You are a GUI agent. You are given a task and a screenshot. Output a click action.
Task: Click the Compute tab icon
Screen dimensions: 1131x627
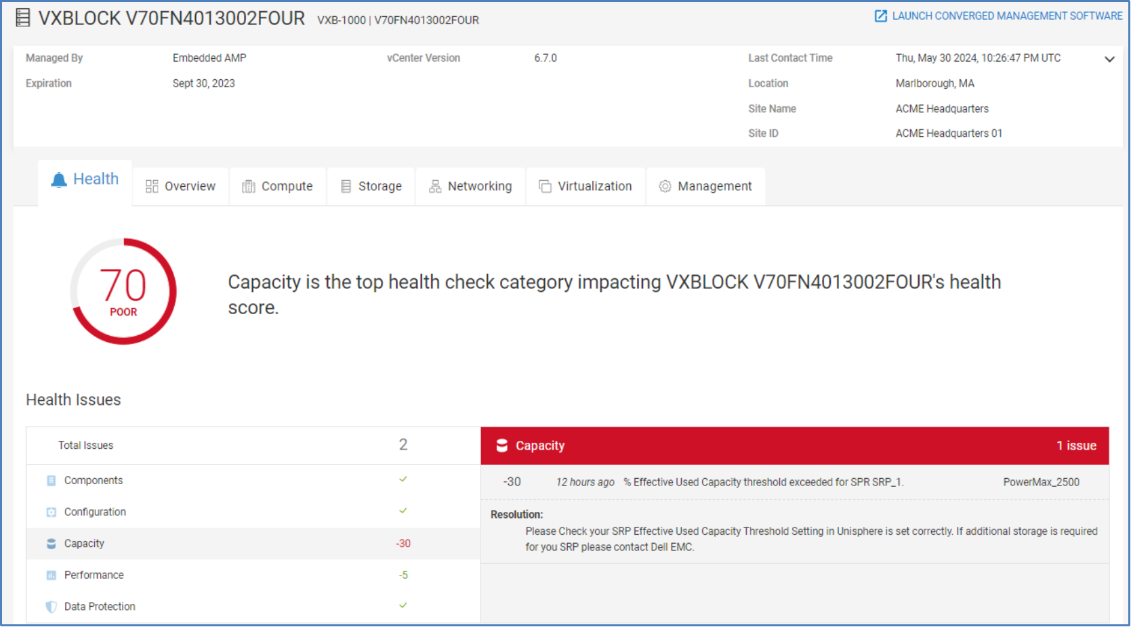coord(249,186)
